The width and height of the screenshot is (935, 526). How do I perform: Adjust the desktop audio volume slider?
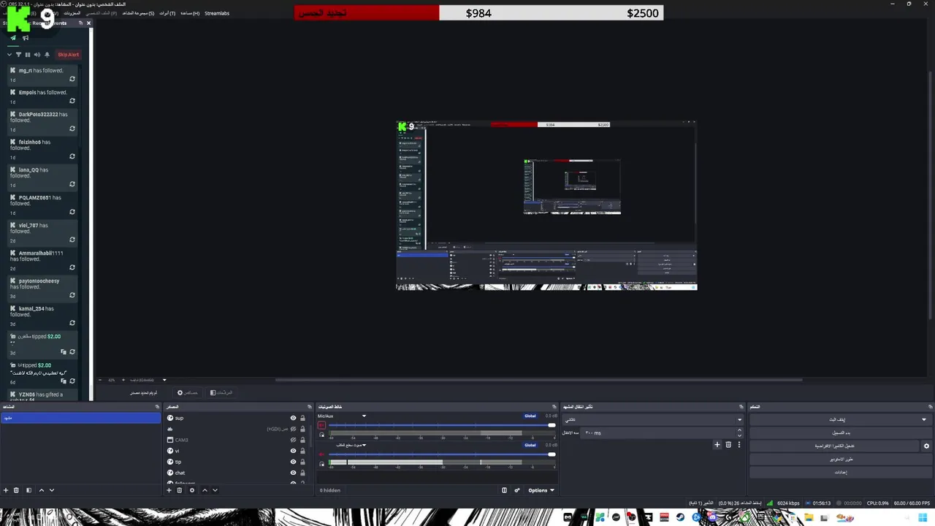point(442,454)
